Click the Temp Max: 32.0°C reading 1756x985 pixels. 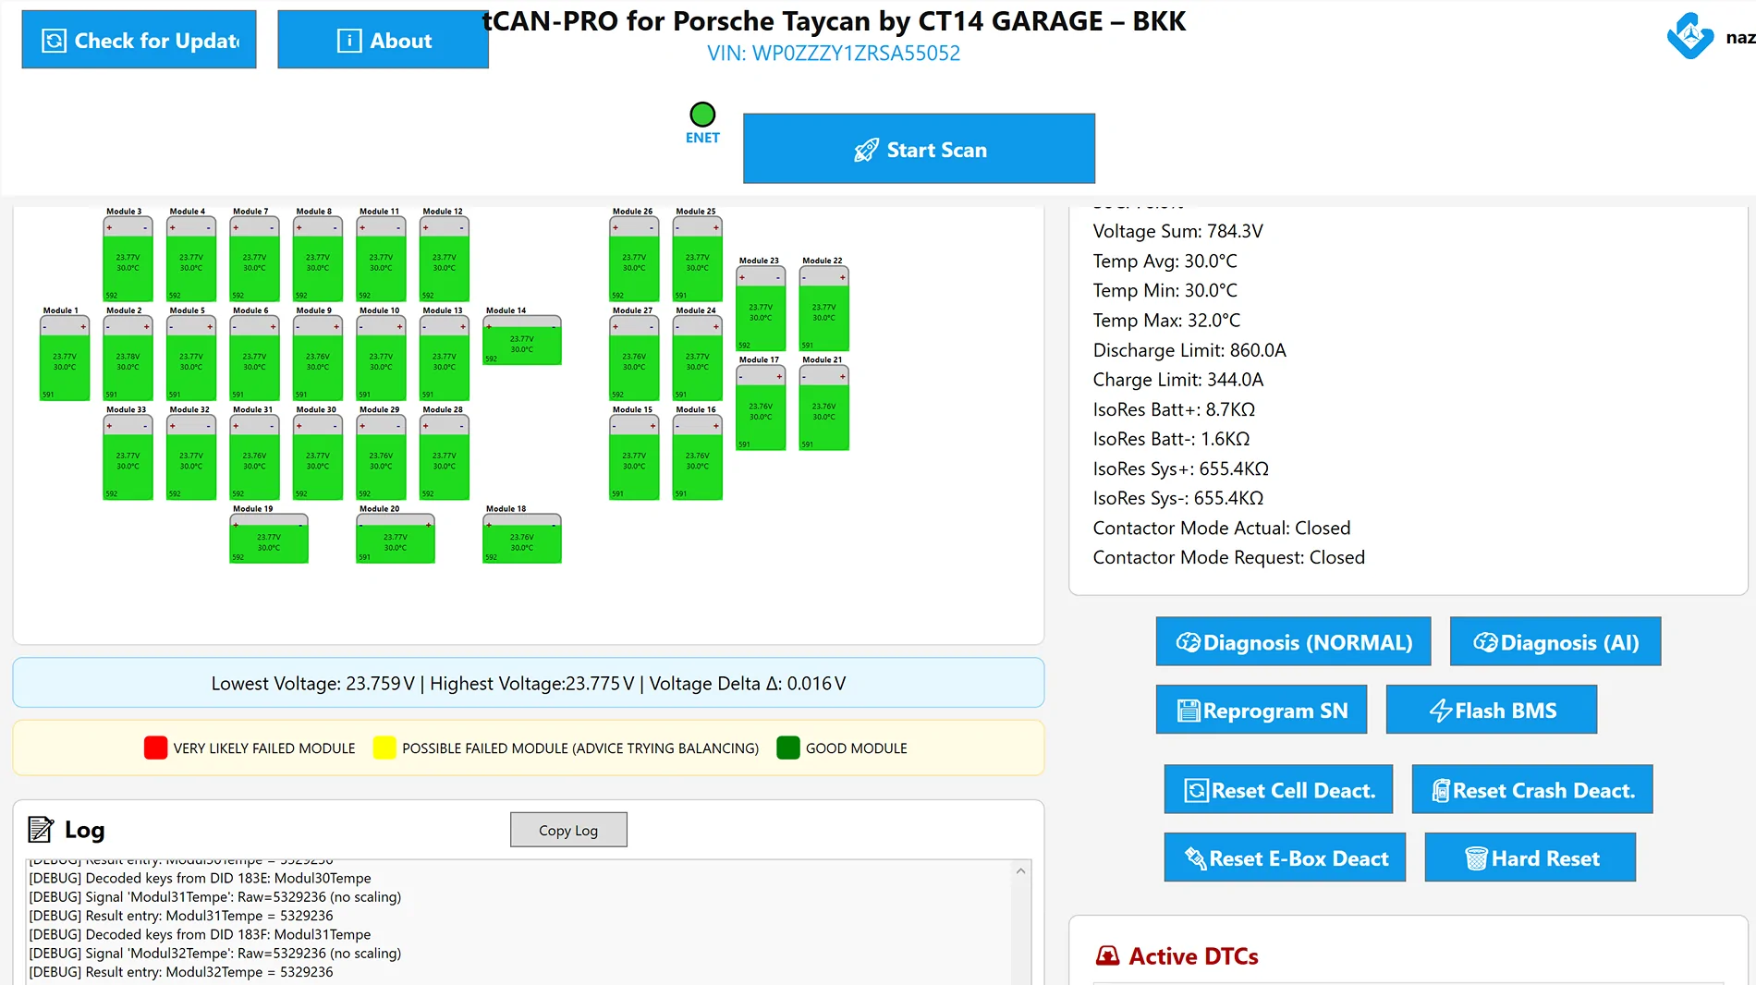click(x=1166, y=321)
